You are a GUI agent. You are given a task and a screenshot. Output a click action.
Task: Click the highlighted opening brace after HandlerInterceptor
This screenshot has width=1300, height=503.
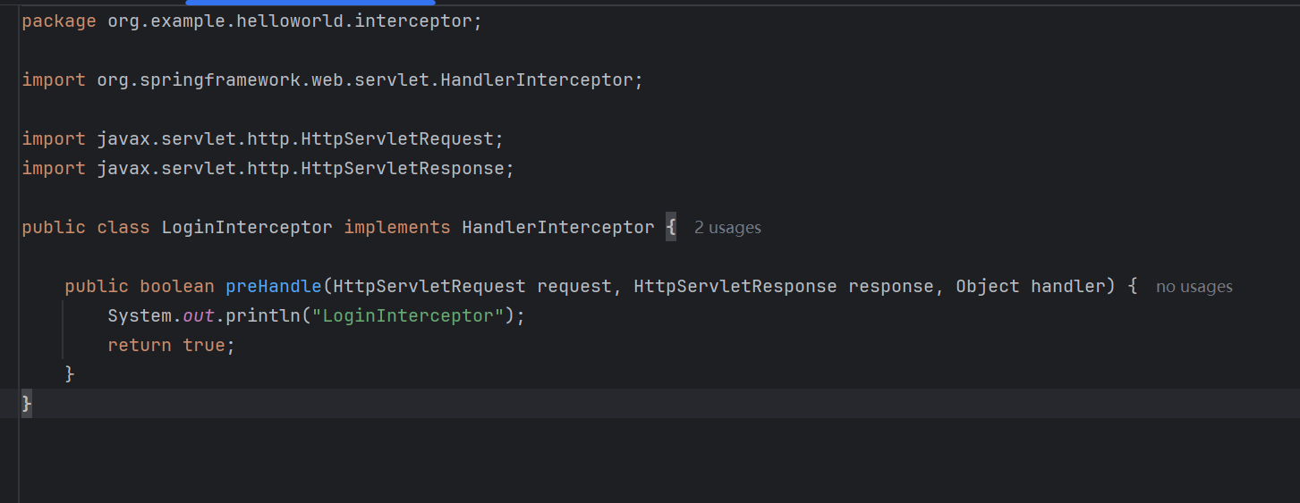pyautogui.click(x=671, y=228)
